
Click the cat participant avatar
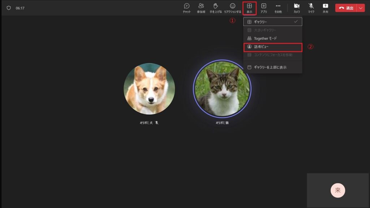222,89
